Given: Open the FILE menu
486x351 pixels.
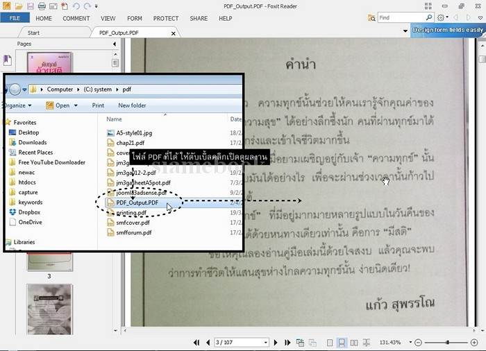Looking at the screenshot, I should pos(15,18).
